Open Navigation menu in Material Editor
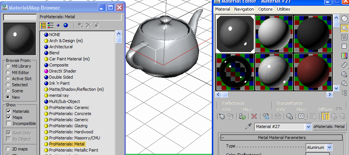The width and height of the screenshot is (349, 155). click(244, 9)
